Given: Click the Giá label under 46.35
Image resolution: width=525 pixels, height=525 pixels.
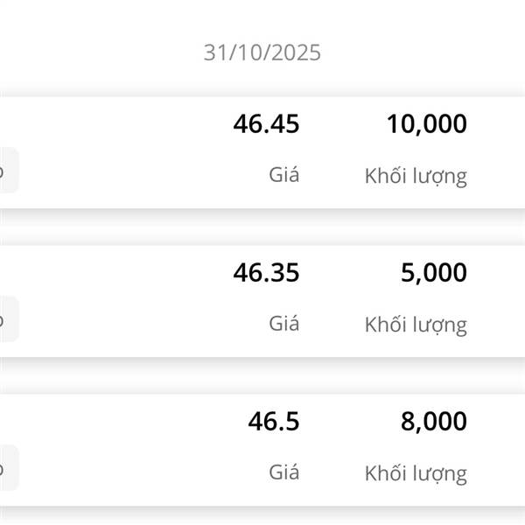Looking at the screenshot, I should (283, 324).
